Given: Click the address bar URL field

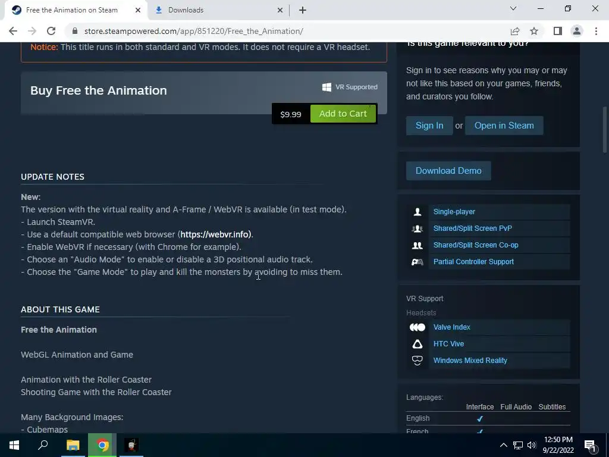Looking at the screenshot, I should [287, 31].
